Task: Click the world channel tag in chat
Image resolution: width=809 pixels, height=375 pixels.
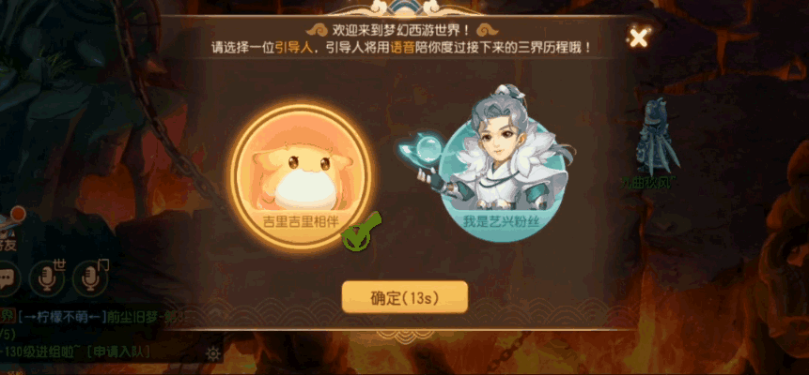Action: click(x=7, y=316)
